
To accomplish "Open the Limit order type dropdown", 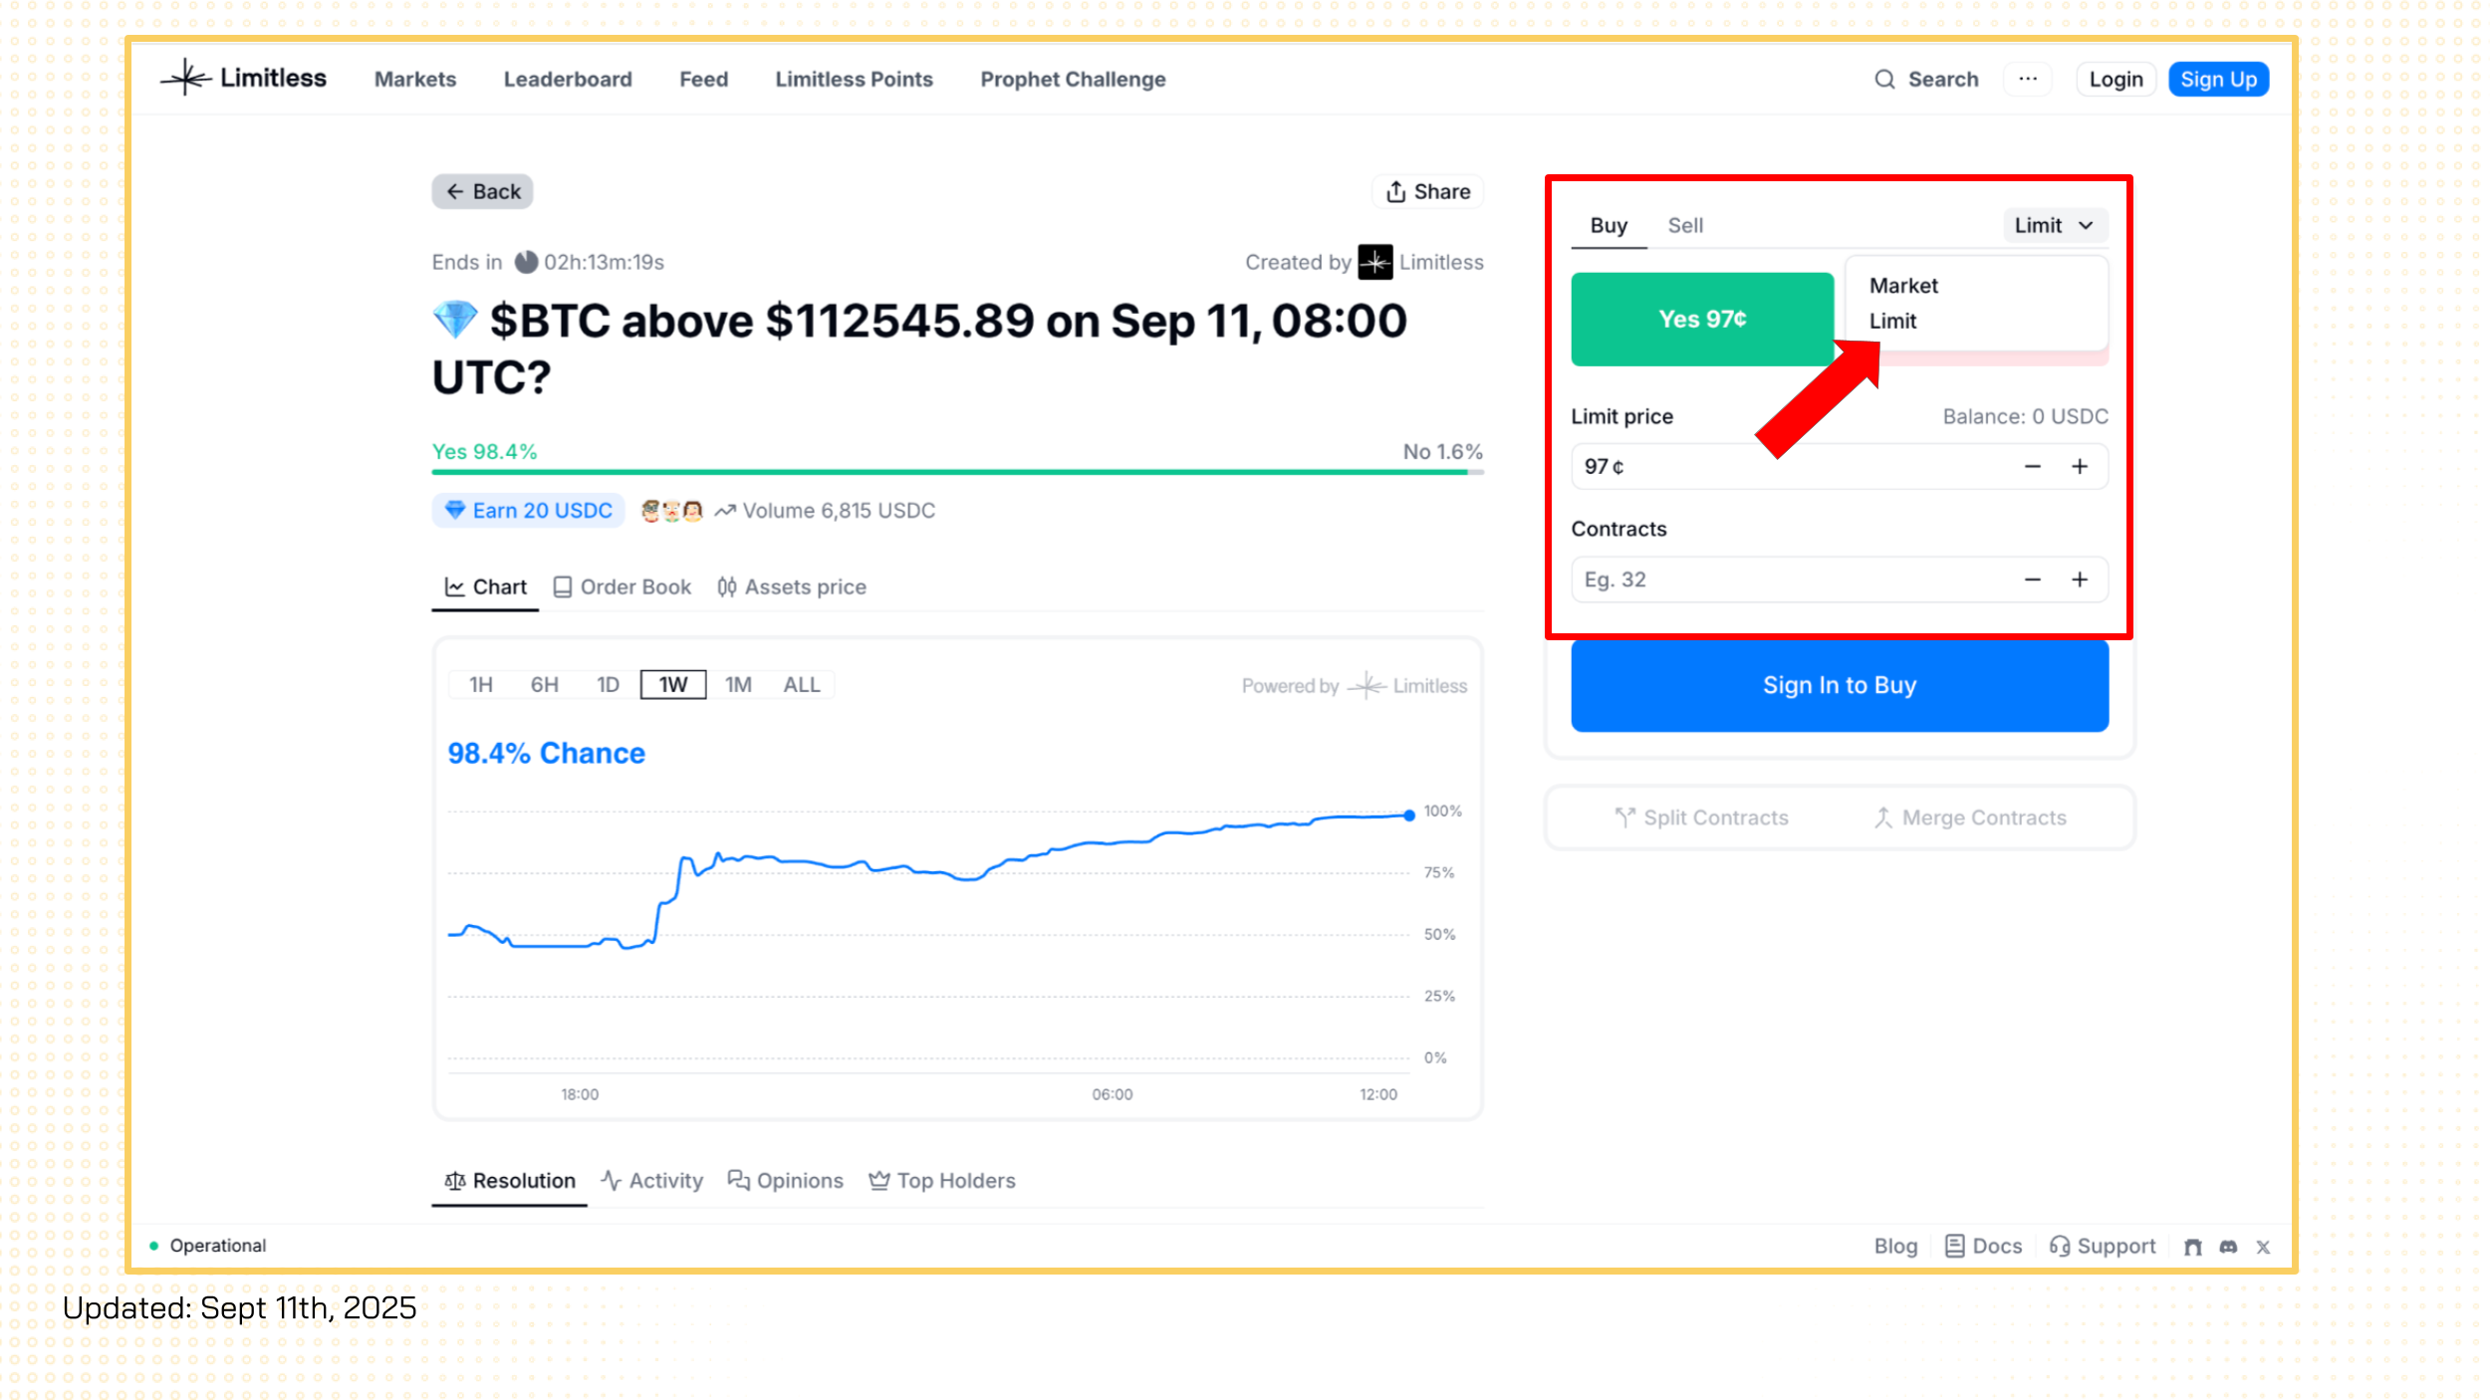I will coord(2055,225).
